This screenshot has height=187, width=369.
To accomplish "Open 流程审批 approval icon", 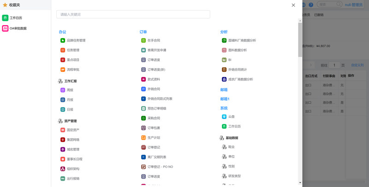I will (63, 70).
